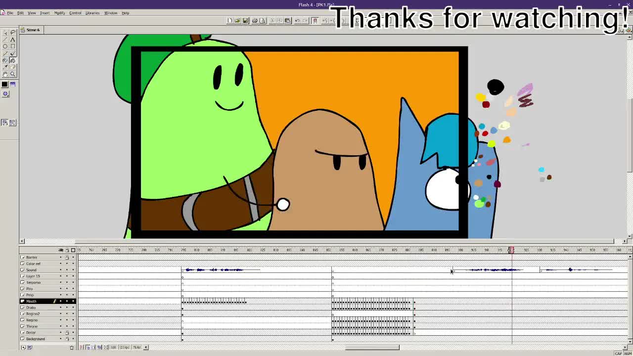Click the add layer icon
The image size is (633, 356).
coord(23,348)
